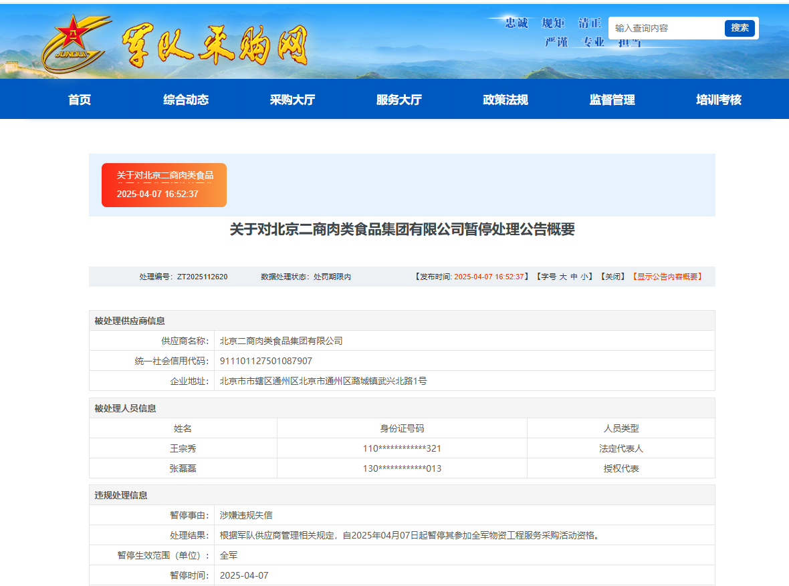Viewport: 789px width, 586px height.
Task: Click the 违规处理信息 section header
Action: 121,495
